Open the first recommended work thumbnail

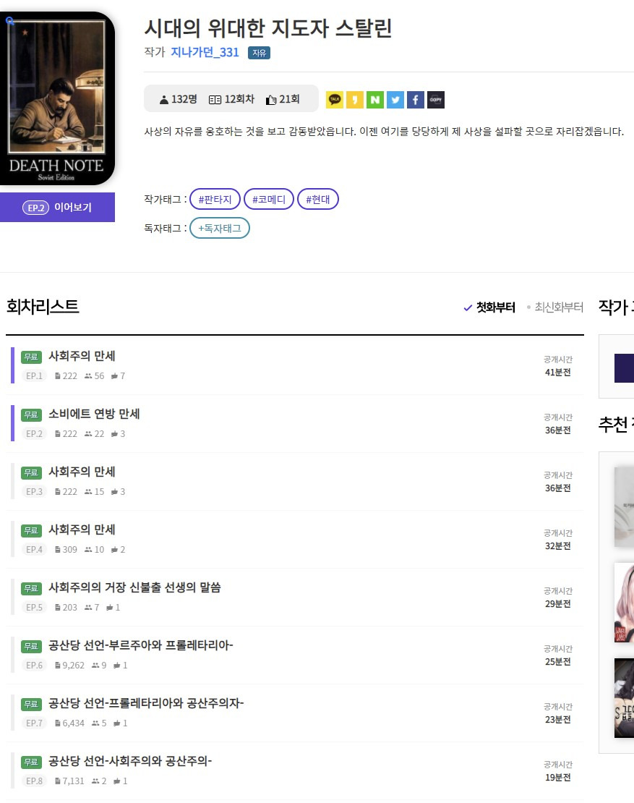pyautogui.click(x=624, y=507)
